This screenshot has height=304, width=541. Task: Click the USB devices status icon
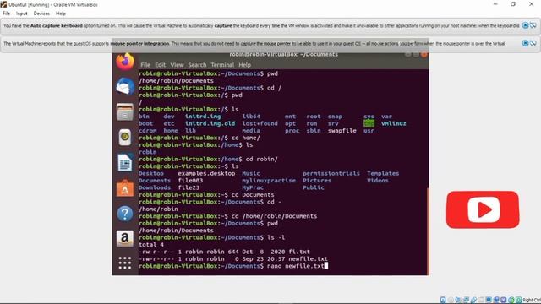click(x=473, y=300)
